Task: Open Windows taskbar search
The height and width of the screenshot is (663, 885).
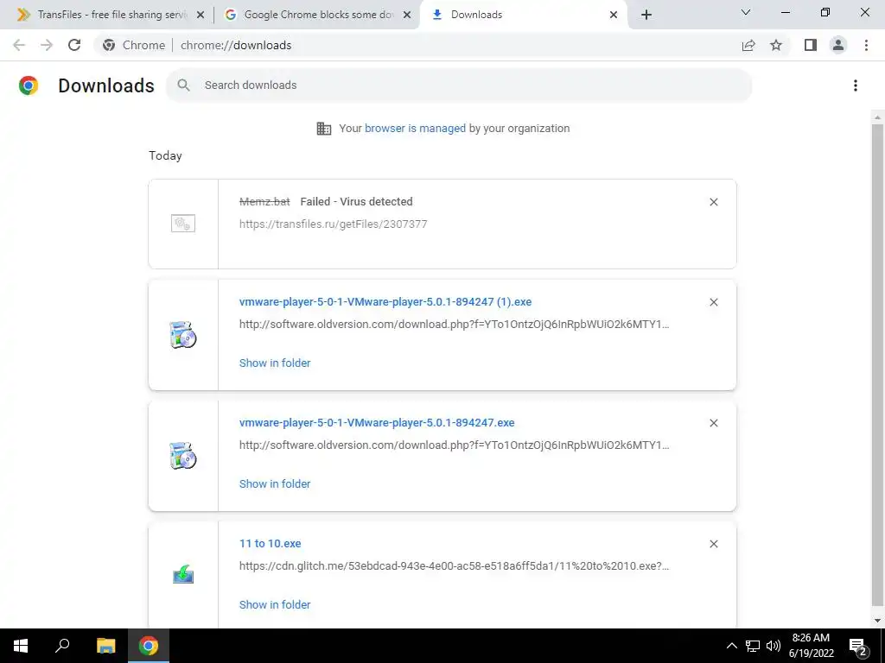Action: (62, 646)
